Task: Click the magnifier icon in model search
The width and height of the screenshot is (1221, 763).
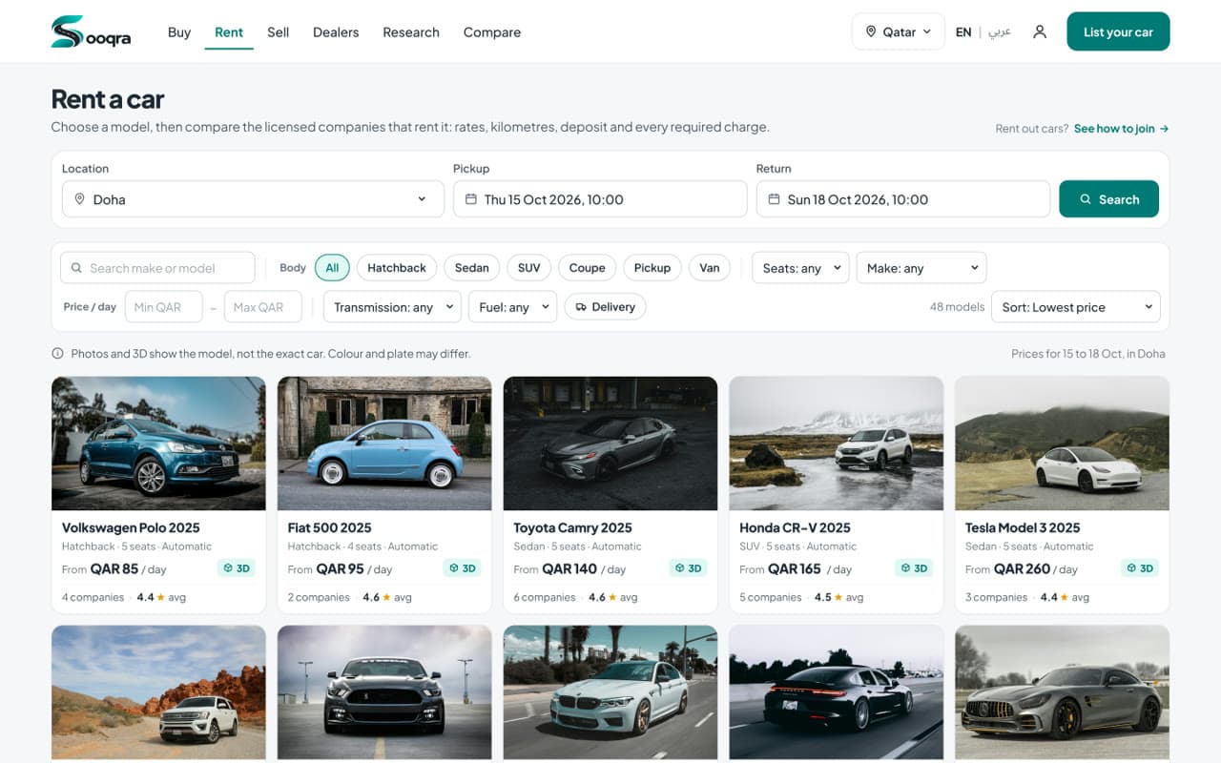Action: (x=76, y=268)
